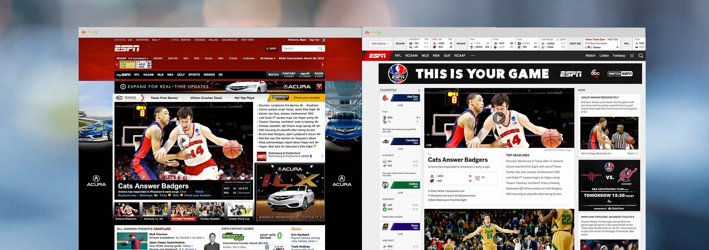Click the search magnifier in old site search box

(x=320, y=49)
